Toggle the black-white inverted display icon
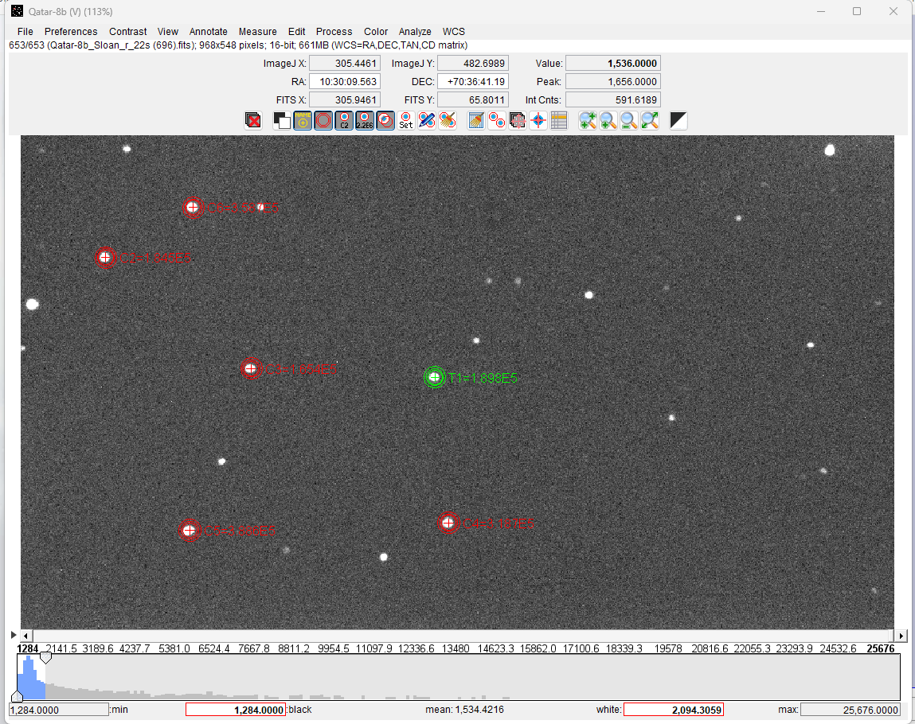Screen dimensions: 915x724 [x=678, y=121]
